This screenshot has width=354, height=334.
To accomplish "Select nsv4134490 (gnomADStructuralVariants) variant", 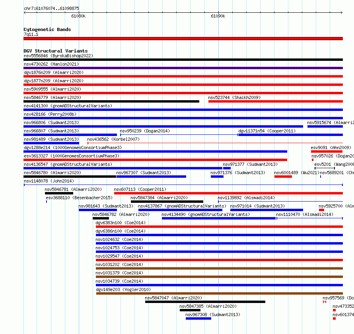I will pyautogui.click(x=206, y=214).
